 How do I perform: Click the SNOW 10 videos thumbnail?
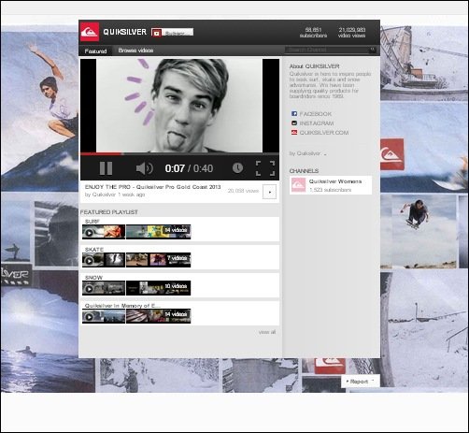(159, 288)
